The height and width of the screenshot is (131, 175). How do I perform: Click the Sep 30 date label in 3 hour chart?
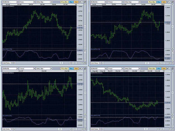(103, 71)
